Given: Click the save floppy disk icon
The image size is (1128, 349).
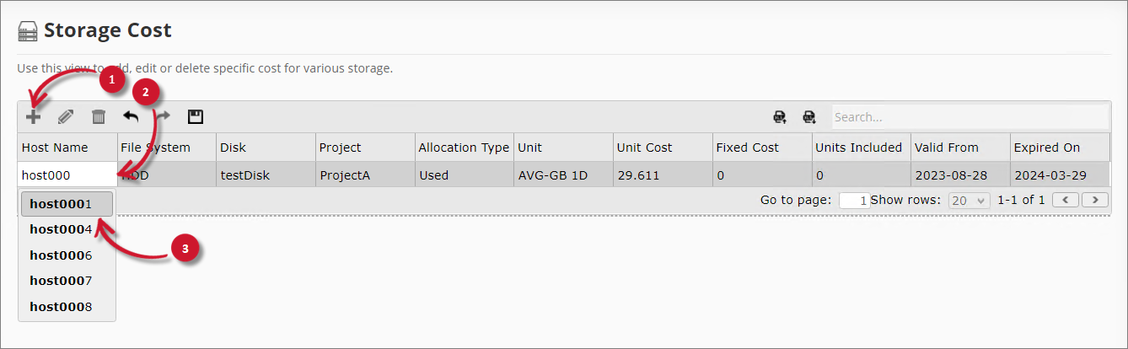Looking at the screenshot, I should tap(196, 117).
